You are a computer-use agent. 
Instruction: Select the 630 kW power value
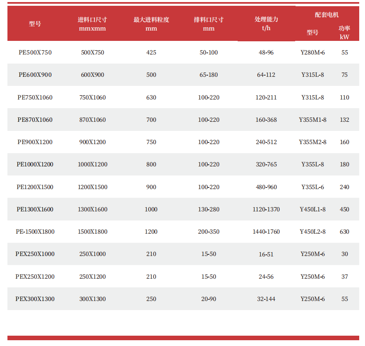click(x=344, y=232)
